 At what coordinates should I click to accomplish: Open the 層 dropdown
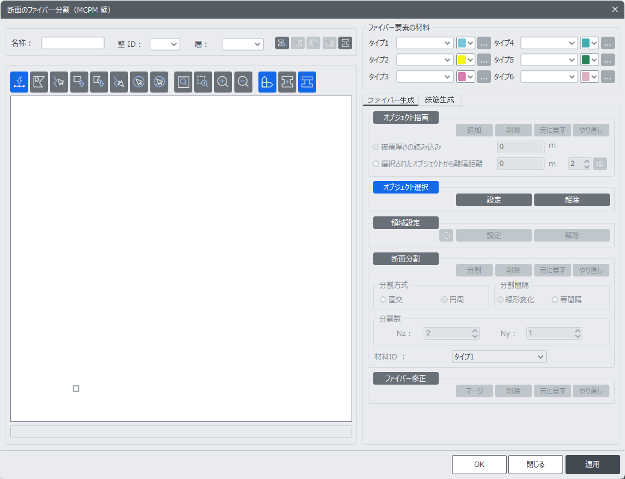point(243,44)
